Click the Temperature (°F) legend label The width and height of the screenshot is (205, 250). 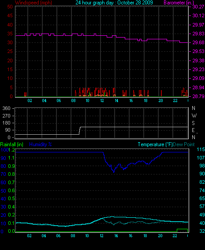(155, 144)
